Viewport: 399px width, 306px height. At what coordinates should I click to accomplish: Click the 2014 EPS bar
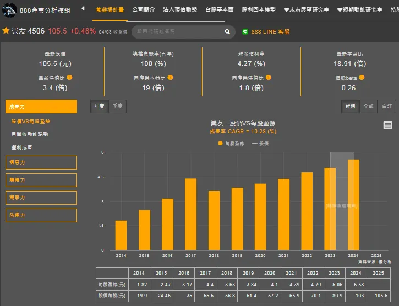(121, 235)
